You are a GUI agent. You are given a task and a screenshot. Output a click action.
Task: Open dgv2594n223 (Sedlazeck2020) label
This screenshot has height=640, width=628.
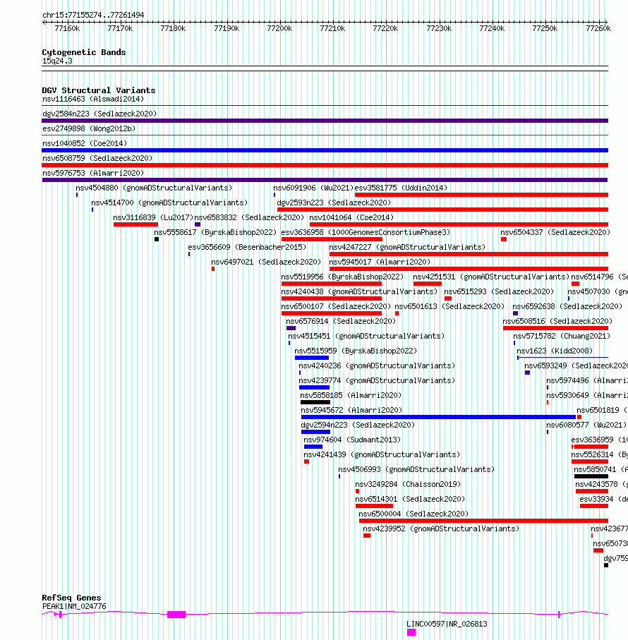tap(358, 425)
